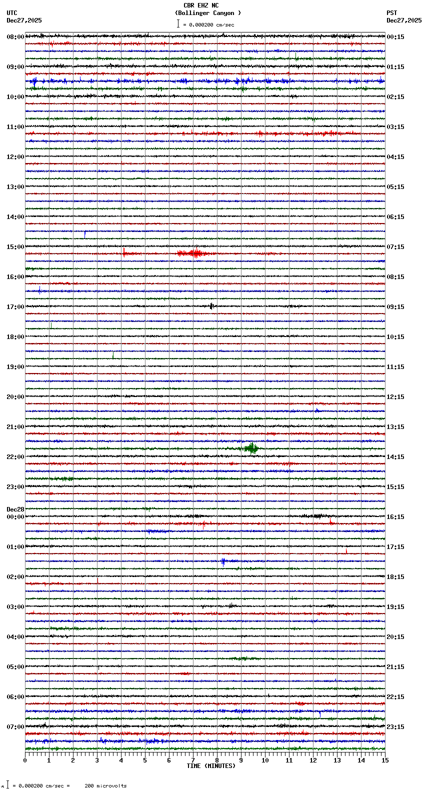Viewport: 425px width, 792px height.
Task: Click the '13:15' PST time label
Action: 395,427
